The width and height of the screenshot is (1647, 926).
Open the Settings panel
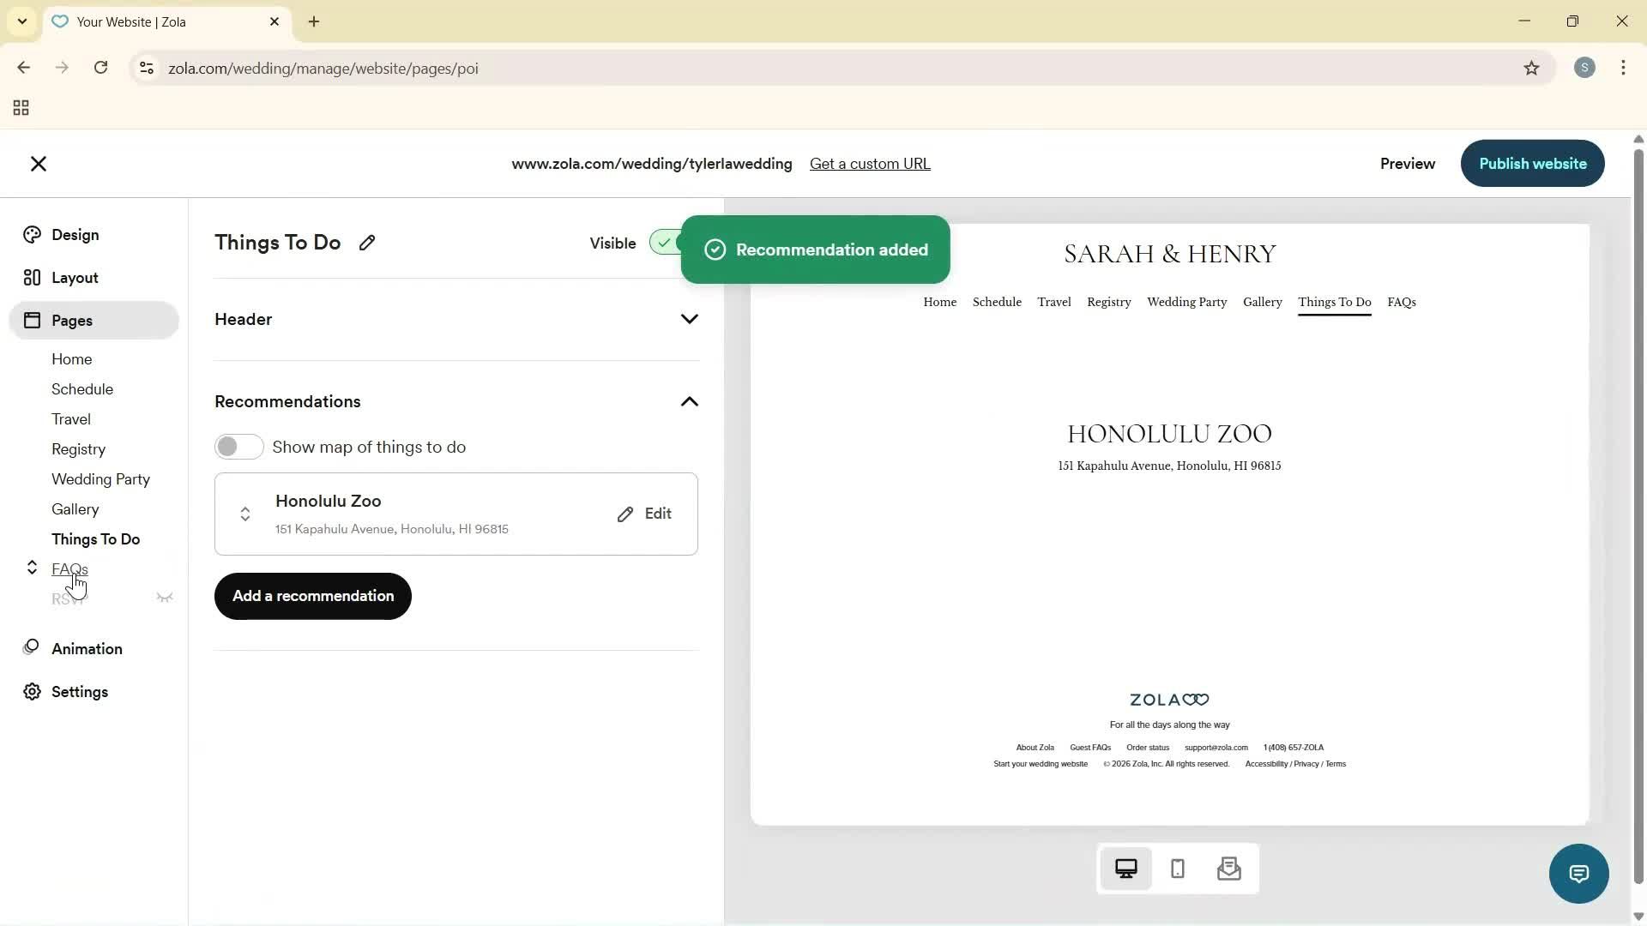79,692
